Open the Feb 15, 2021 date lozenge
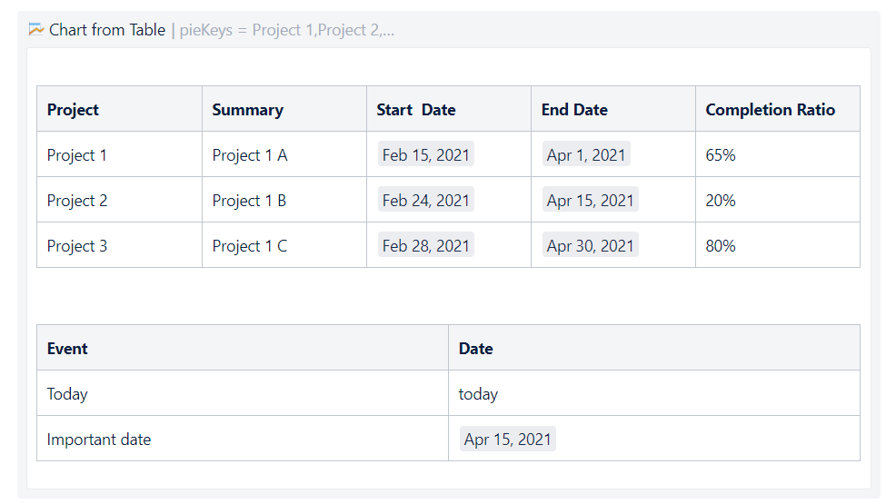 [425, 154]
